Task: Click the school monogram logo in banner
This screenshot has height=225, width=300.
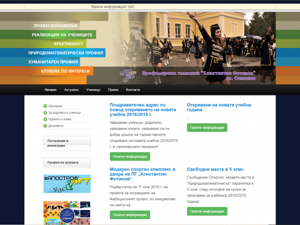Action: 128,75
